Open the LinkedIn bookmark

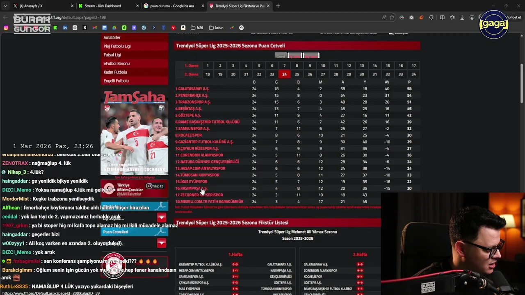[x=65, y=28]
